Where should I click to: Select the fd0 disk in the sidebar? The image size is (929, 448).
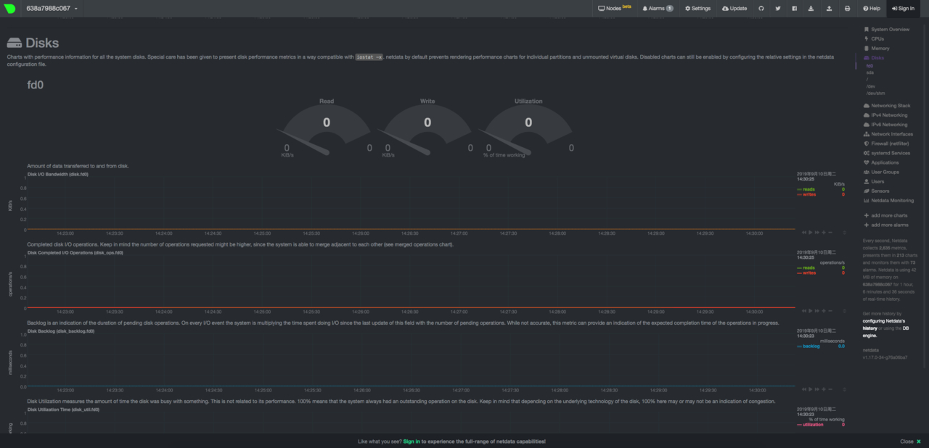click(869, 66)
